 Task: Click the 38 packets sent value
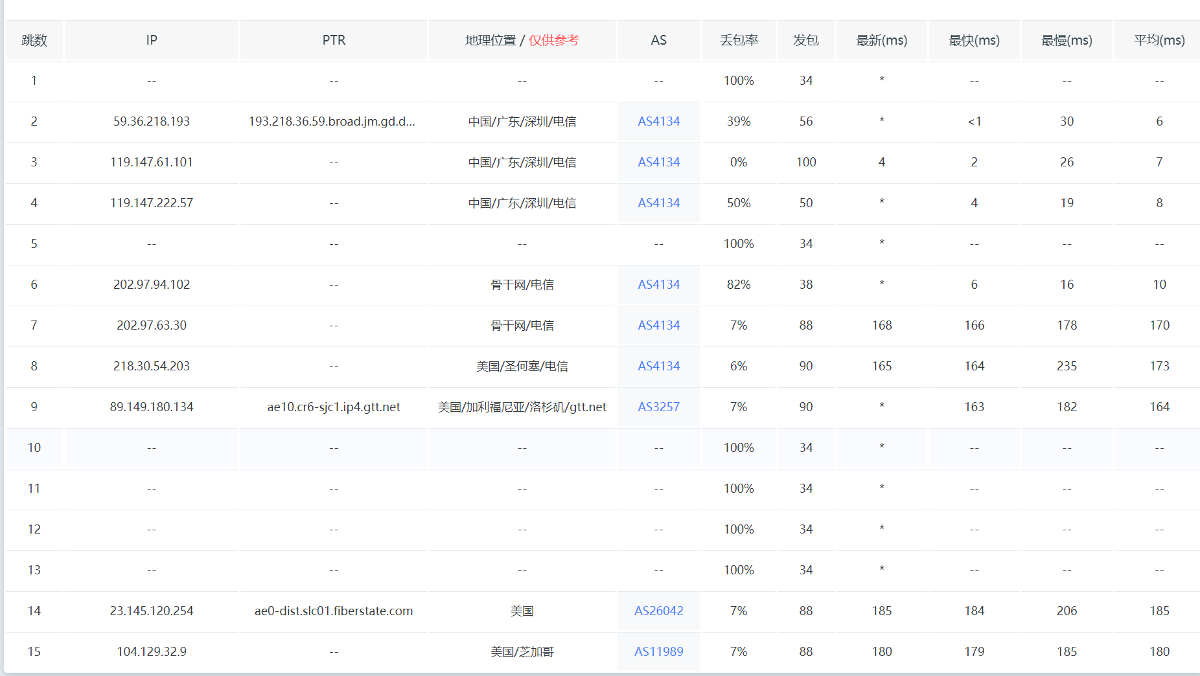(806, 284)
